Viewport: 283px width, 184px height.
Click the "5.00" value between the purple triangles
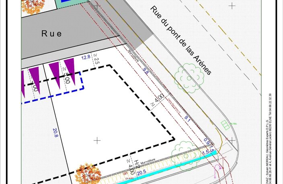click(x=67, y=78)
